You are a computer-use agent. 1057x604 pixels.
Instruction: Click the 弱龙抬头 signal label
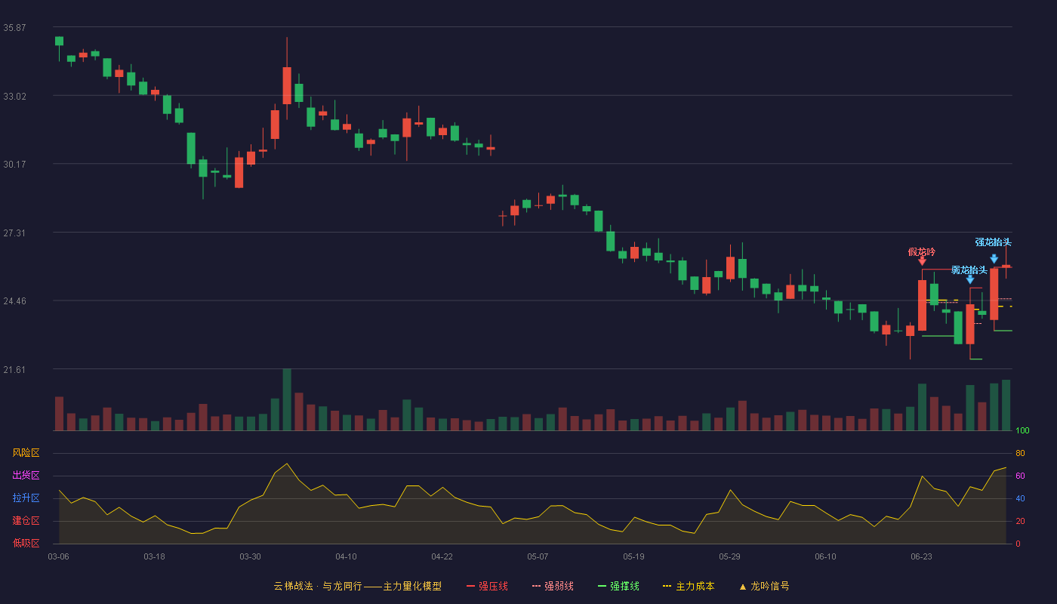click(x=969, y=270)
